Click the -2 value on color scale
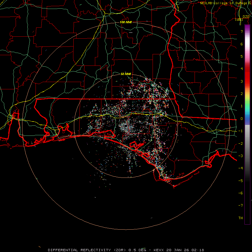Viewport: 252px width, 252px height. [241, 144]
